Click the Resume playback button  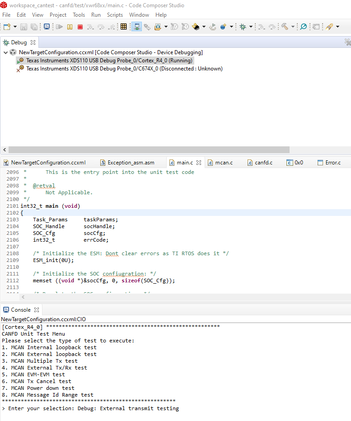(x=59, y=27)
